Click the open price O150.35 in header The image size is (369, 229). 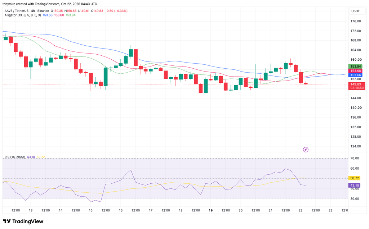(57, 11)
